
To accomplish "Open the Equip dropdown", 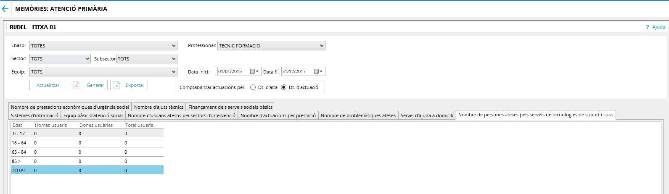I will (x=103, y=72).
